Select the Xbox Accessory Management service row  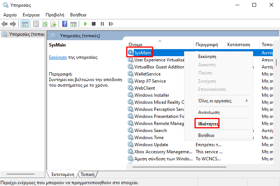[200, 151]
